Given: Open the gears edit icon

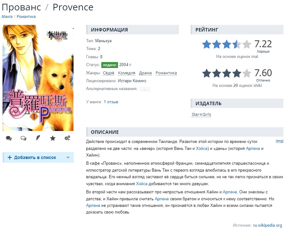Looking at the screenshot, I should click(67, 138).
